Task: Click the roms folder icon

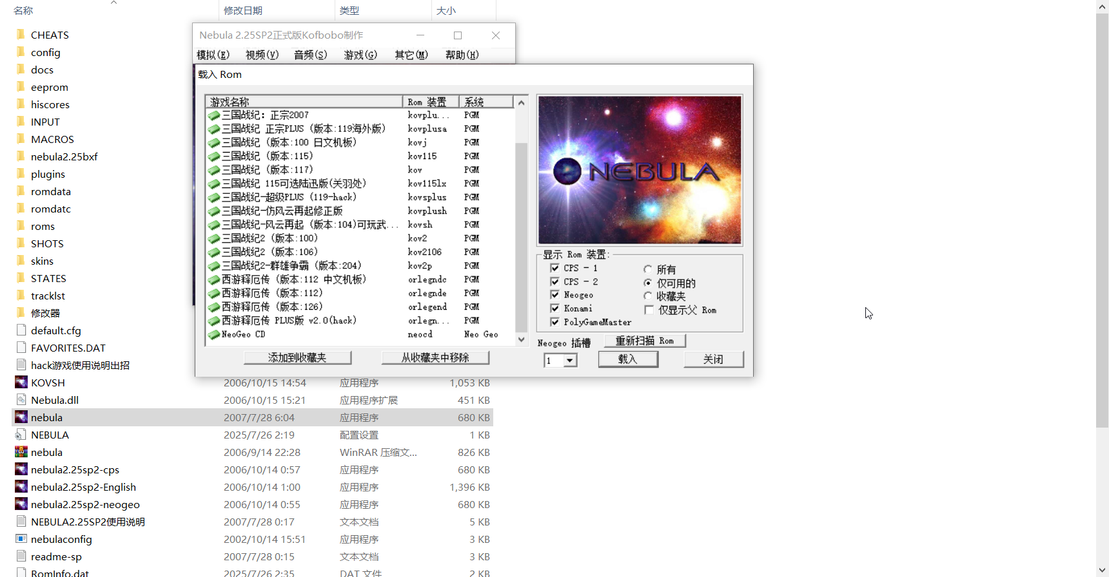Action: (x=21, y=226)
